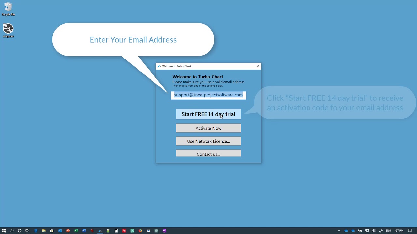Open OneNote from the taskbar
This screenshot has height=234, width=417.
coord(164,231)
